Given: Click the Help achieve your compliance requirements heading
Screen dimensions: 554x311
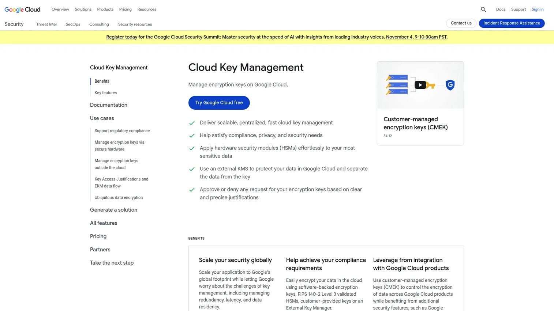Looking at the screenshot, I should (x=326, y=264).
